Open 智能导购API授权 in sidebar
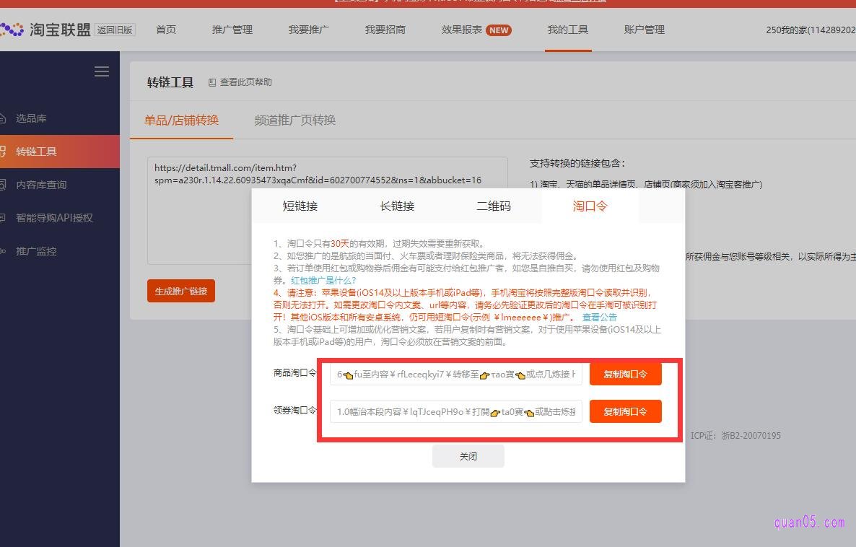Screen dimensions: 856x547 (x=59, y=218)
